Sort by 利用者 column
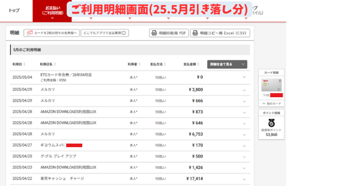 point(134,64)
